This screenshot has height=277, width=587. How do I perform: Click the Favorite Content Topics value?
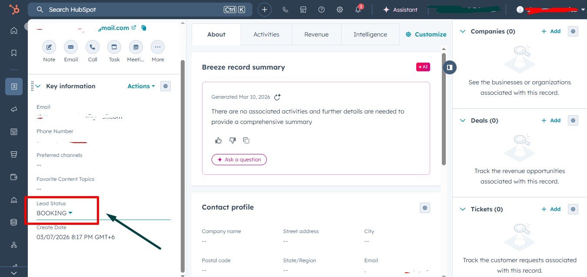point(39,189)
